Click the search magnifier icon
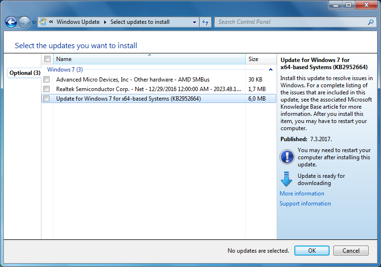Viewport: 381px width, 267px height. tap(371, 22)
